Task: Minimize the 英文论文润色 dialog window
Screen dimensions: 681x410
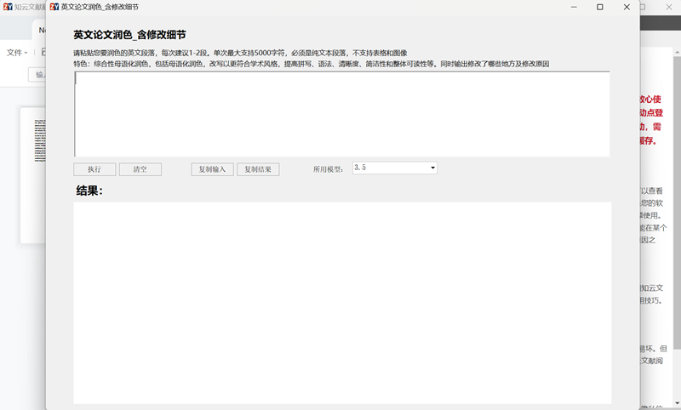Action: (574, 7)
